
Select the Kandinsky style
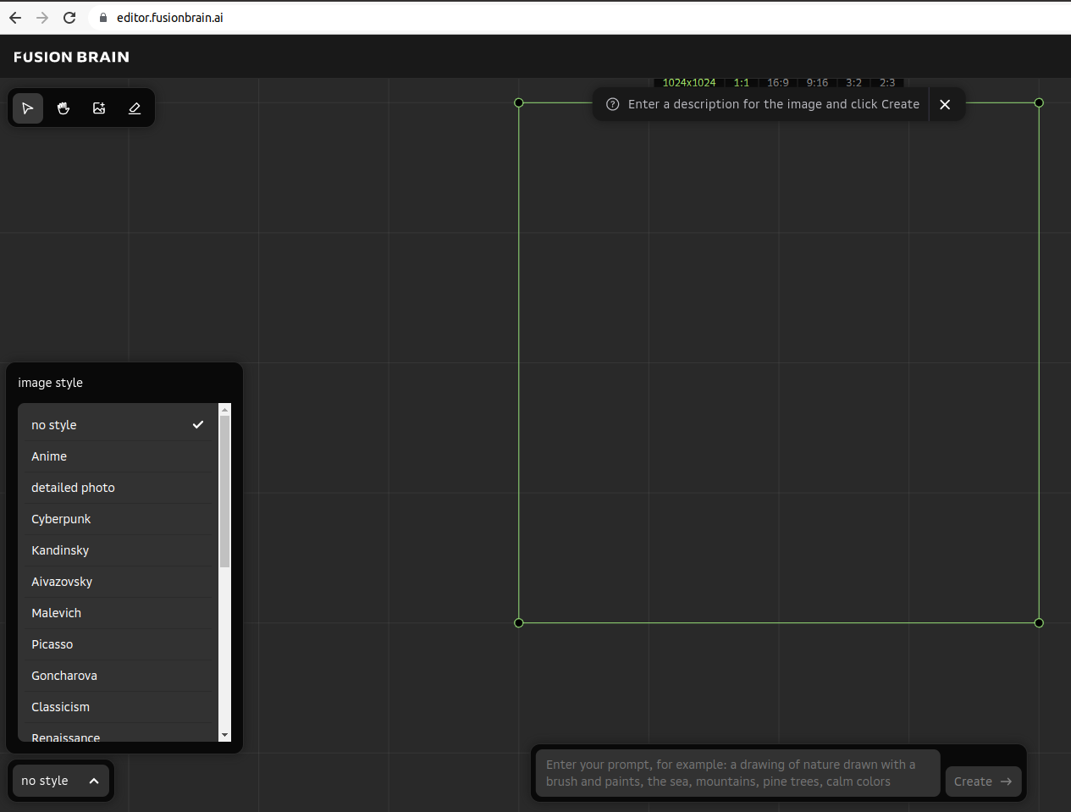tap(118, 550)
